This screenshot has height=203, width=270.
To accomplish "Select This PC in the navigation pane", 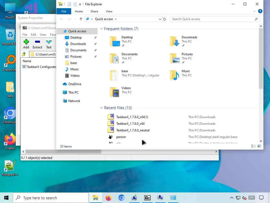I will pos(73,93).
